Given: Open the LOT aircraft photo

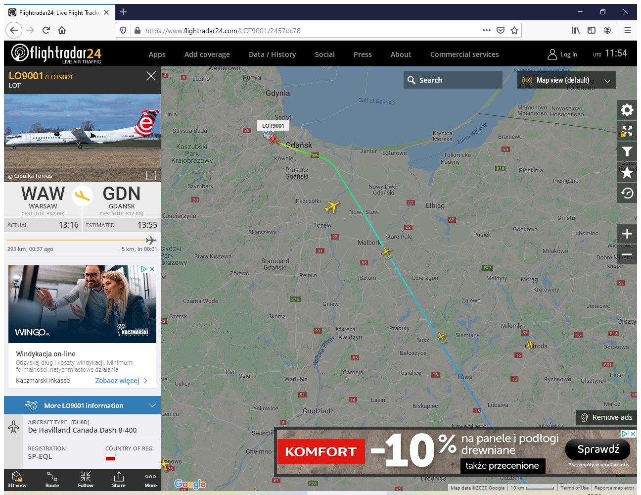Looking at the screenshot, I should (82, 138).
